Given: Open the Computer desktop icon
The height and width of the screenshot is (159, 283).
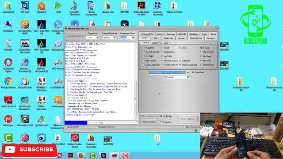Looking at the screenshot, I should (8, 26).
